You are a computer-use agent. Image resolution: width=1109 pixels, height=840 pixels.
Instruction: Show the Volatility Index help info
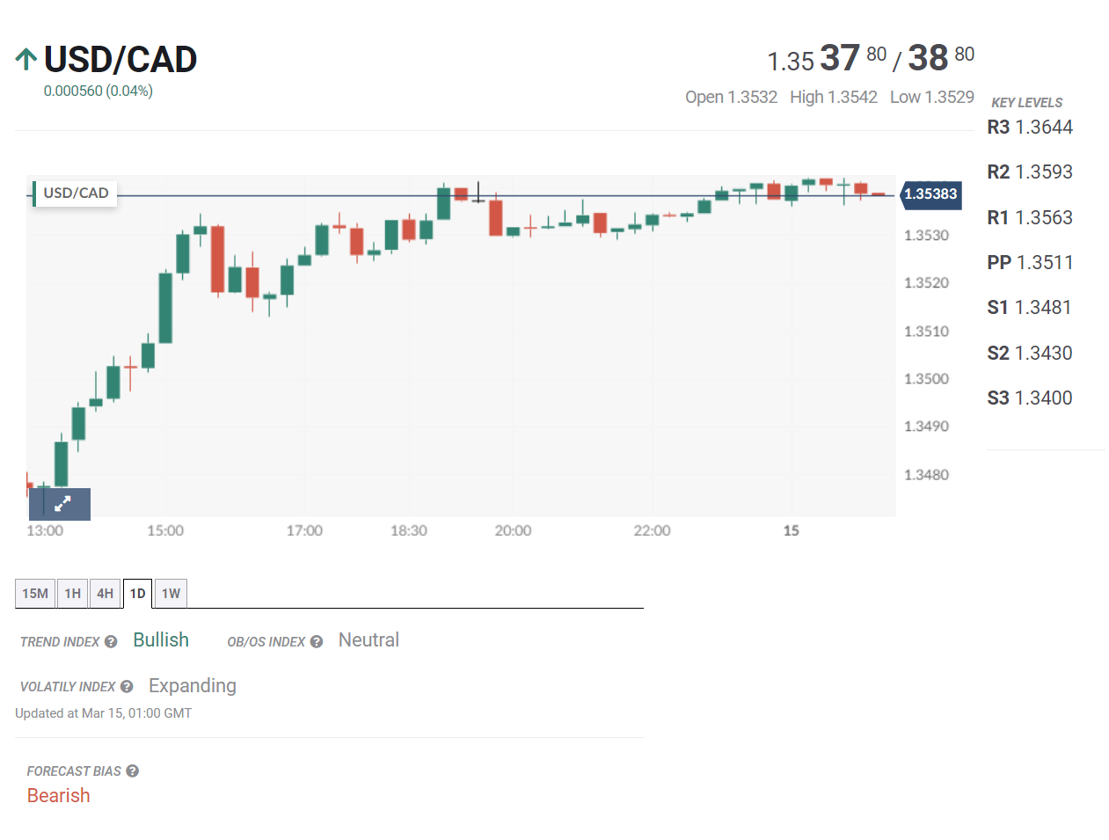pyautogui.click(x=127, y=687)
